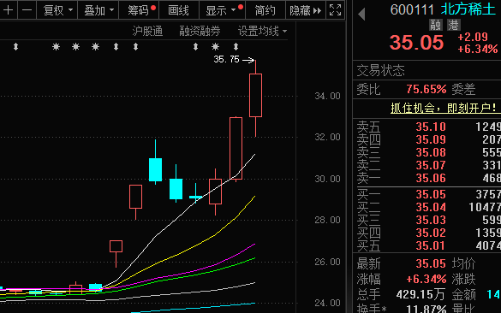Select the 画线 draw line tool

tap(179, 10)
